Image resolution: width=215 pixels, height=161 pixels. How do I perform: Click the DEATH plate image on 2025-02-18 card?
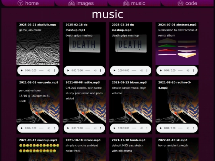[x=84, y=44]
